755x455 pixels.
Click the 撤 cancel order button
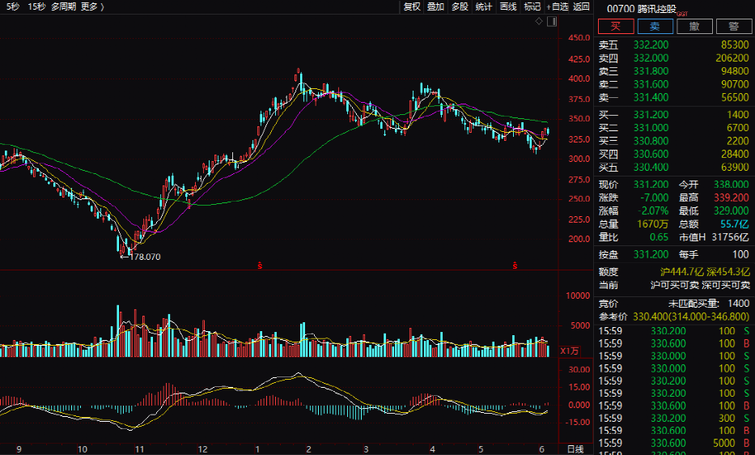point(694,26)
